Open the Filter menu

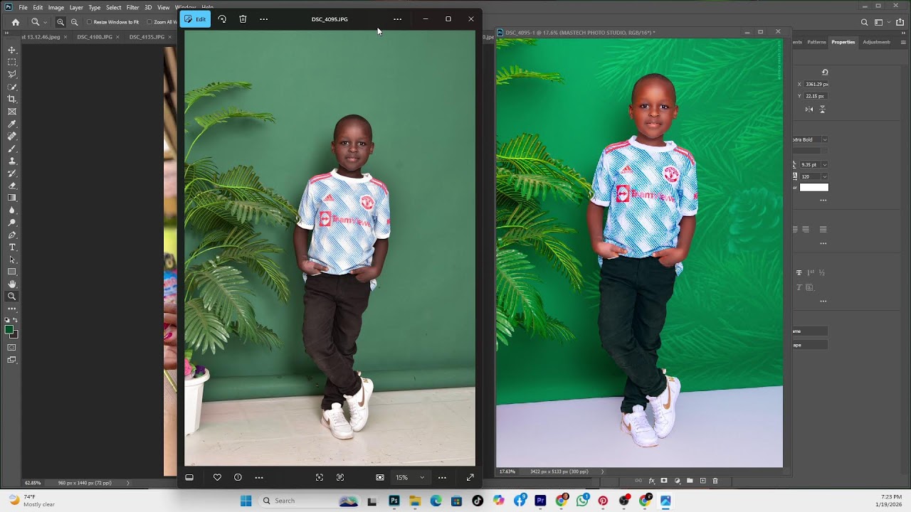pos(132,7)
